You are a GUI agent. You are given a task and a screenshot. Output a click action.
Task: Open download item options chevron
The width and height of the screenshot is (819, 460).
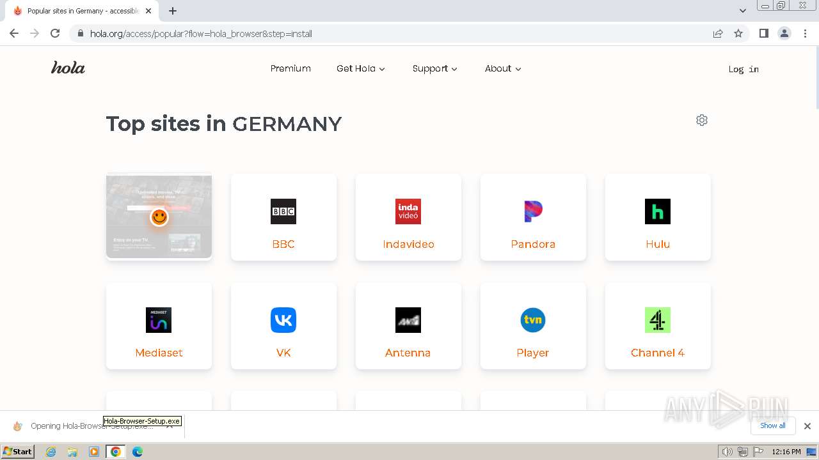170,426
